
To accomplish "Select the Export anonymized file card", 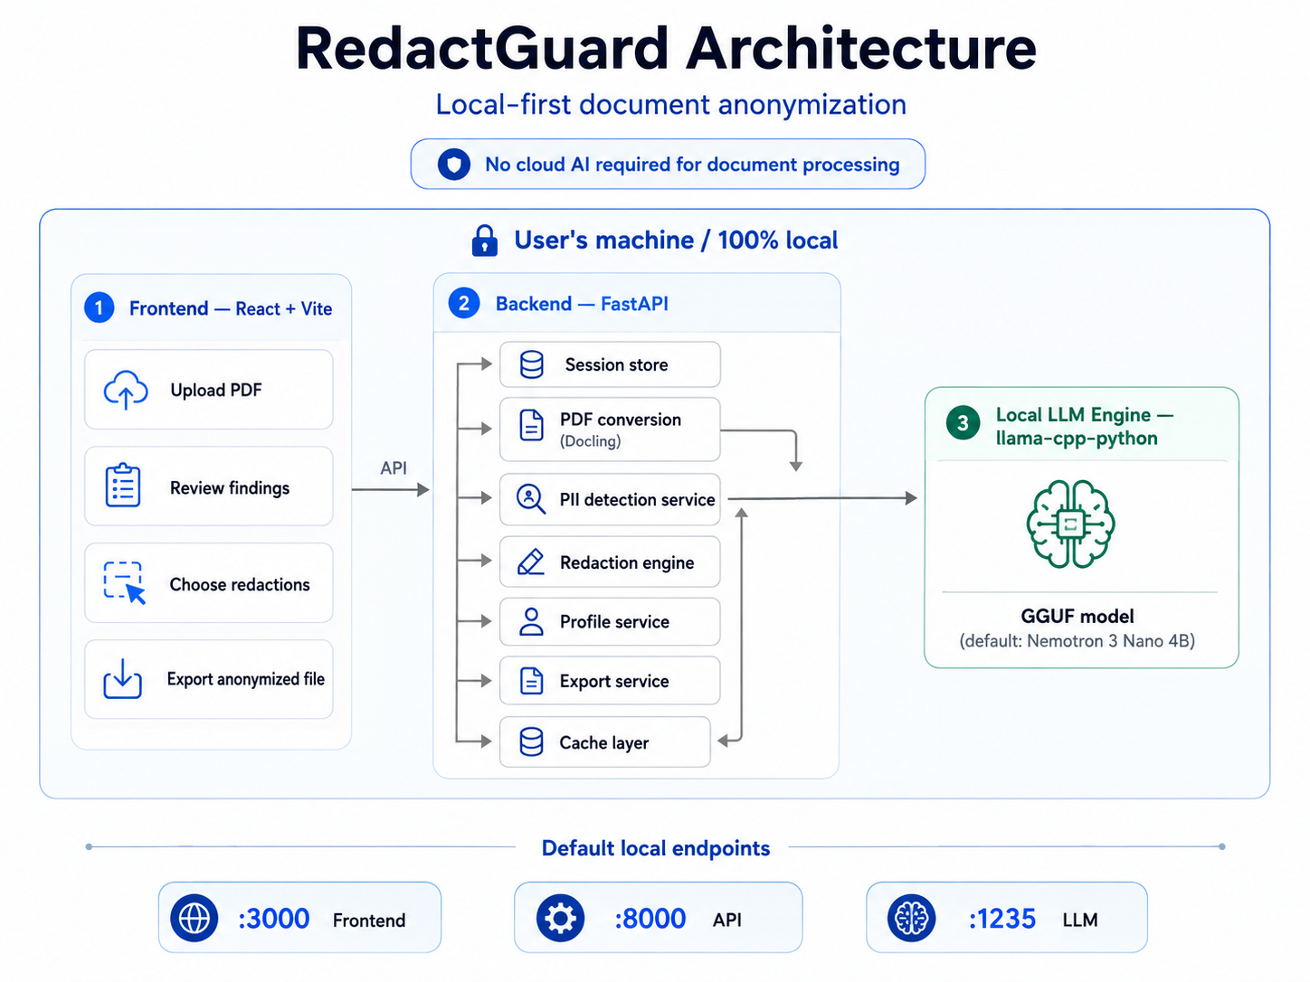I will click(x=209, y=679).
